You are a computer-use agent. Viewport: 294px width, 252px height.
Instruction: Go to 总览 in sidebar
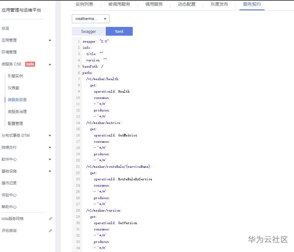point(5,28)
